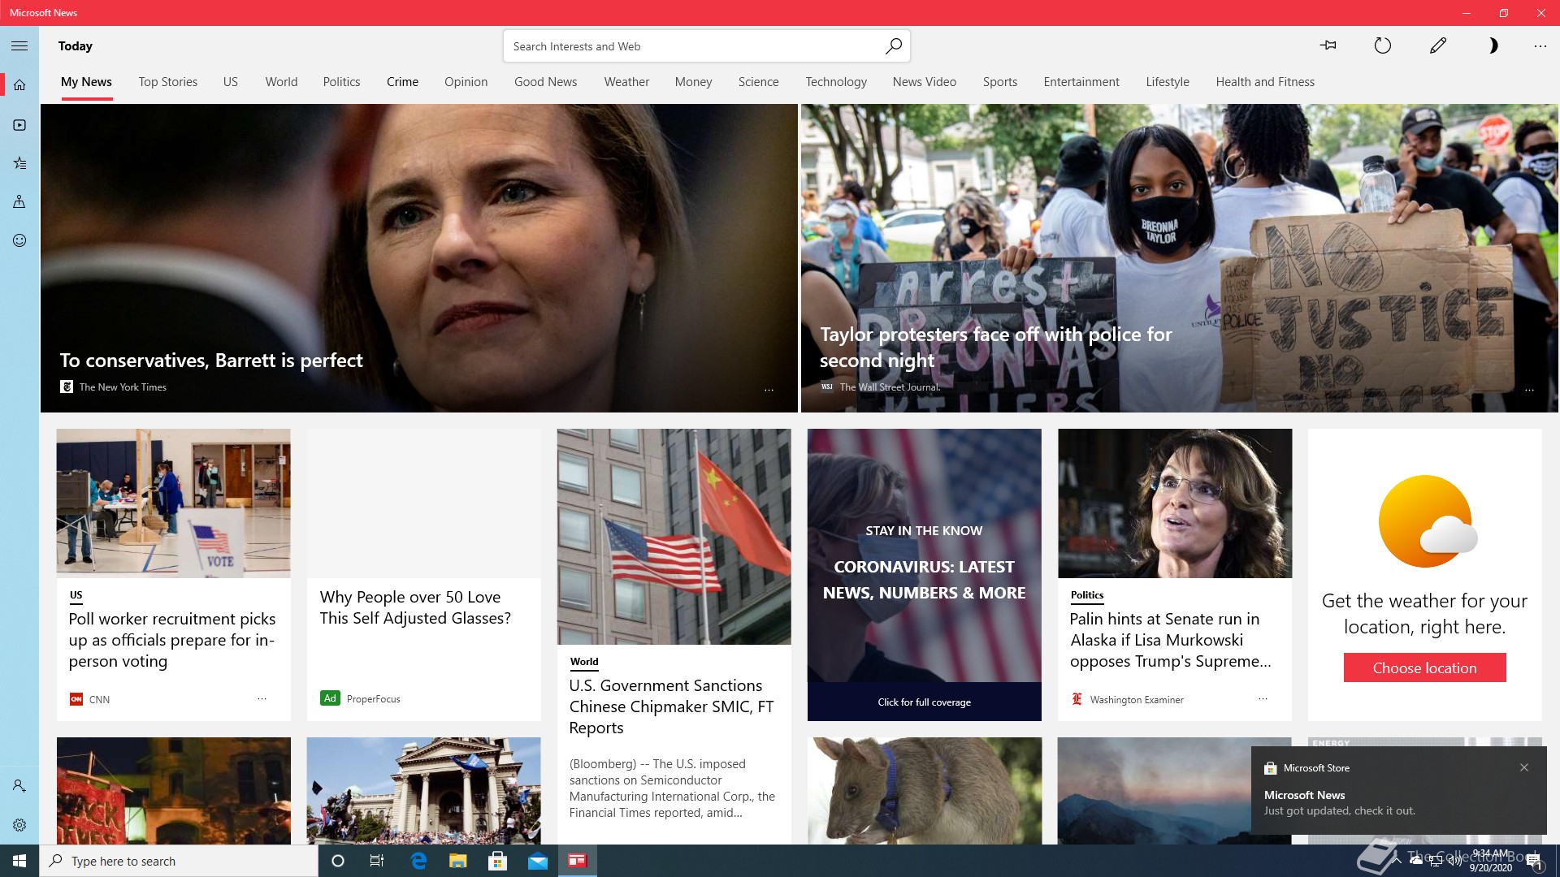
Task: Open the Sports tab
Action: click(x=999, y=82)
